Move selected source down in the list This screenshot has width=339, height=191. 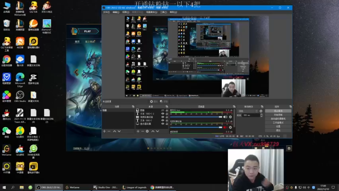[x=157, y=131]
